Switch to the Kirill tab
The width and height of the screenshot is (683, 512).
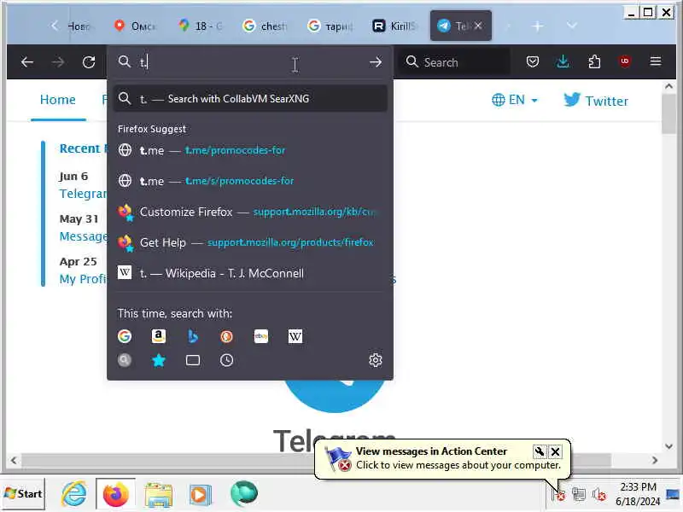(394, 26)
